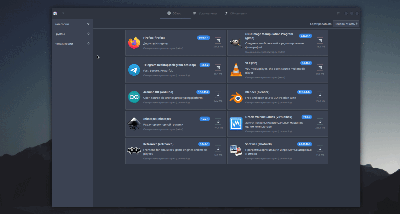The width and height of the screenshot is (400, 214).
Task: Remove GIMP using its trash icon
Action: (x=320, y=40)
